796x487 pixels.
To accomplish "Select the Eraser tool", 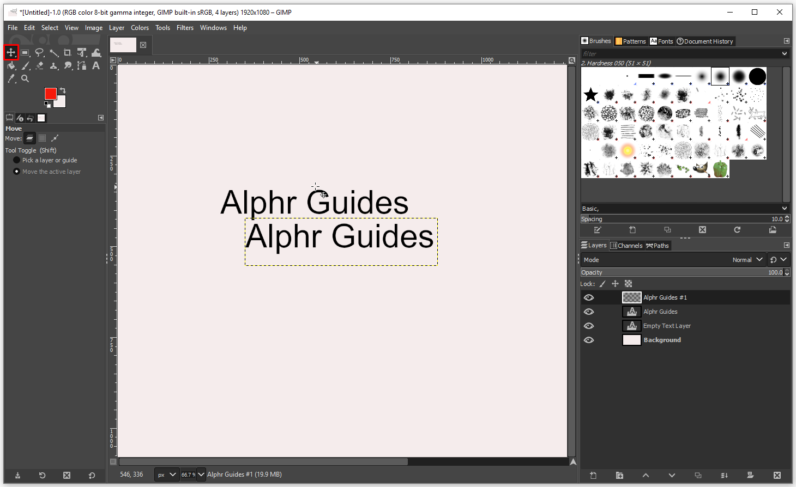I will coord(39,65).
